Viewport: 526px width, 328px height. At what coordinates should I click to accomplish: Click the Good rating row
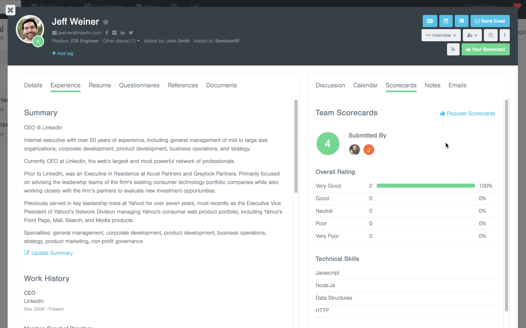[405, 199]
